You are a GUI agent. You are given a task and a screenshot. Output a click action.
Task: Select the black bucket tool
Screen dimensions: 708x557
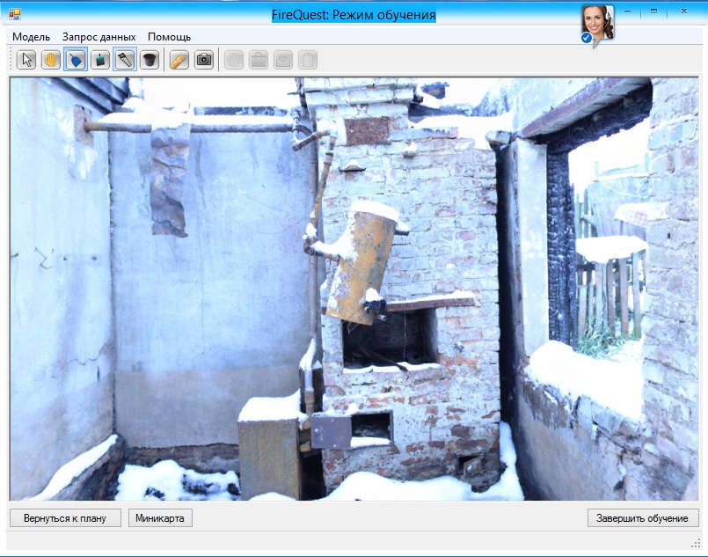click(x=150, y=60)
